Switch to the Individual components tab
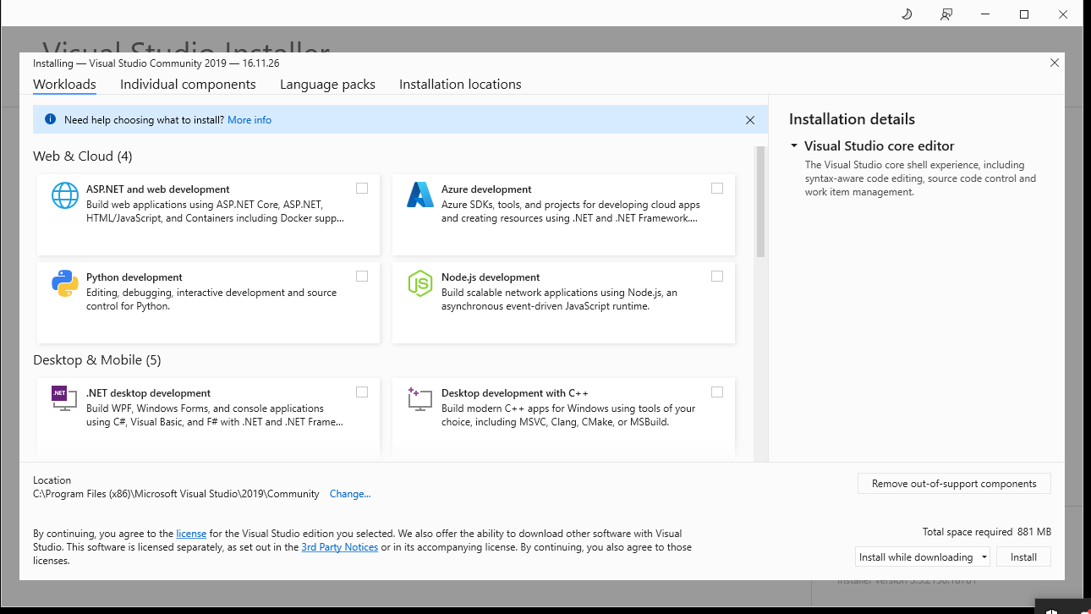1091x614 pixels. point(188,85)
